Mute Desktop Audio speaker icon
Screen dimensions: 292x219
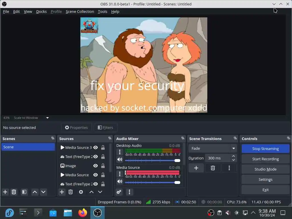(x=120, y=160)
